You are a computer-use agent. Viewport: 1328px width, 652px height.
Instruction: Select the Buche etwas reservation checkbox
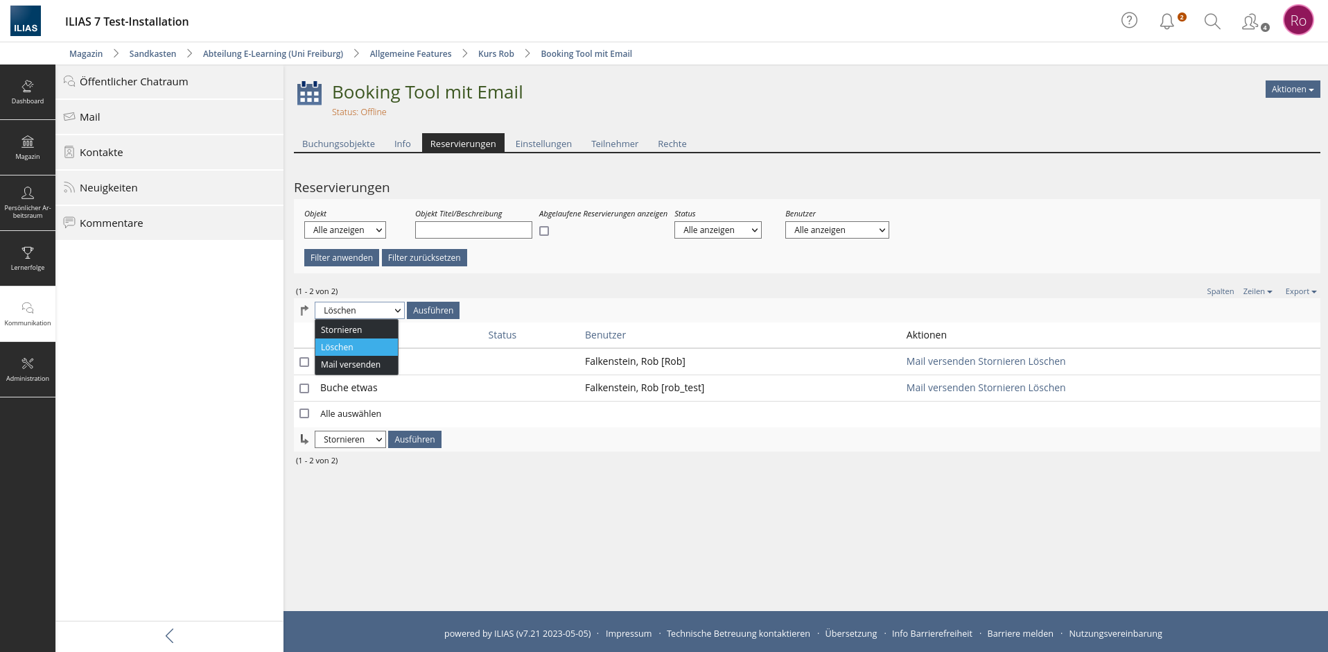(x=304, y=388)
